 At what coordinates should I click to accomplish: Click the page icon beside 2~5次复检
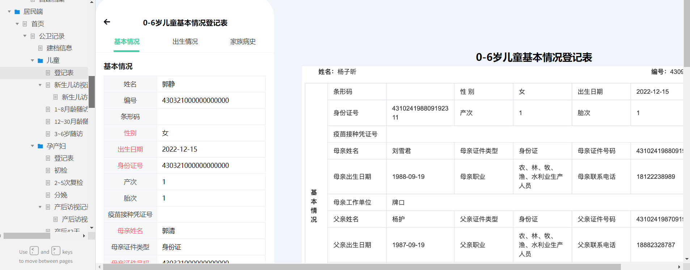[x=48, y=183]
